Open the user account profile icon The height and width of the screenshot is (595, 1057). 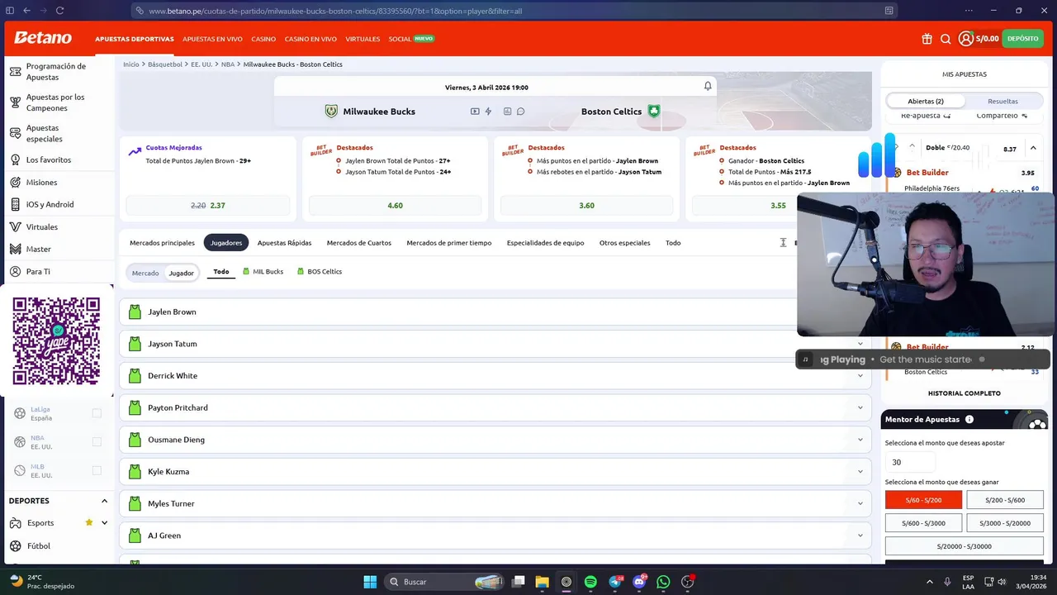point(965,39)
